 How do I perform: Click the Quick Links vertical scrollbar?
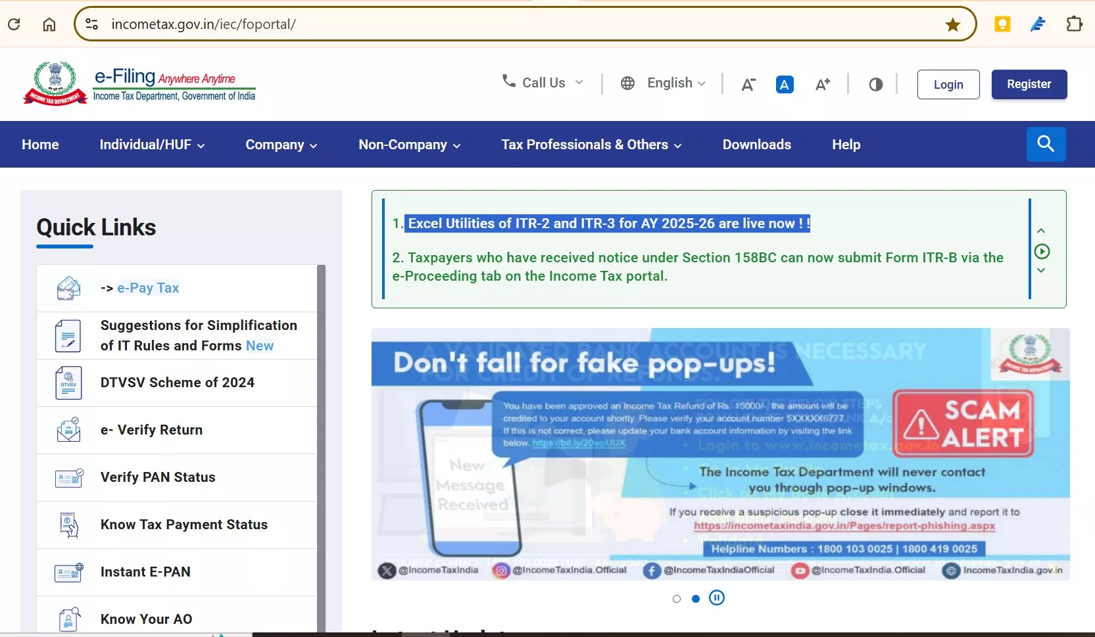(321, 447)
